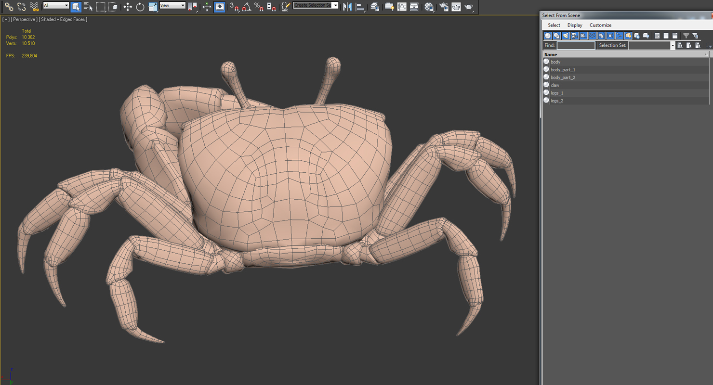Screen dimensions: 713x385
Task: Click the Perspective viewport label
Action: (24, 19)
